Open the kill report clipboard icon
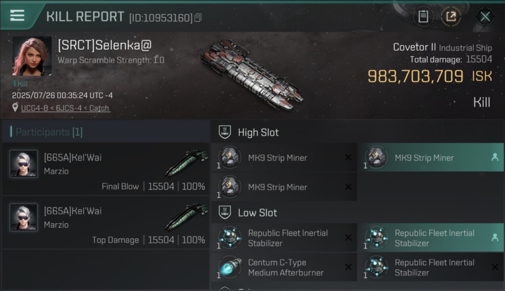 click(423, 17)
